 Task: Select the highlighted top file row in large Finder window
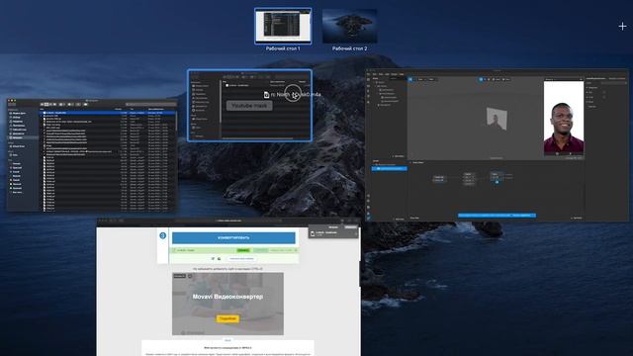108,113
